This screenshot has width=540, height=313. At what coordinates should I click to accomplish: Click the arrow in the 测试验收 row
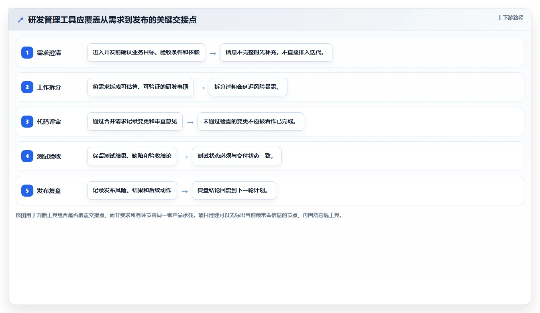(x=185, y=156)
